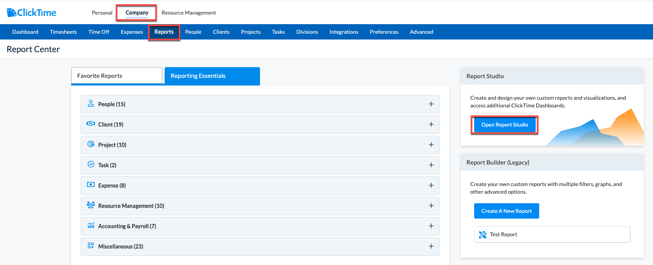The height and width of the screenshot is (265, 653).
Task: Open Integrations menu item
Action: click(x=344, y=32)
